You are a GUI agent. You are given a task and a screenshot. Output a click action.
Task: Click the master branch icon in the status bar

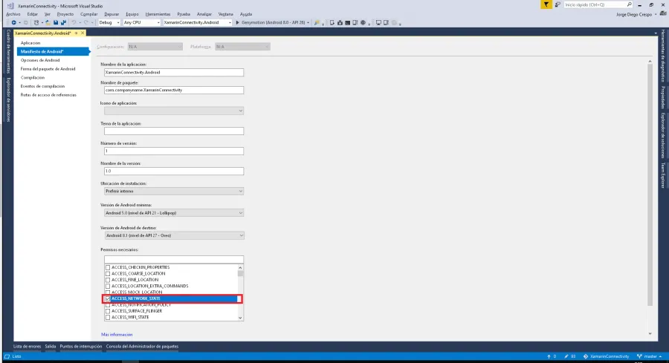coord(639,356)
